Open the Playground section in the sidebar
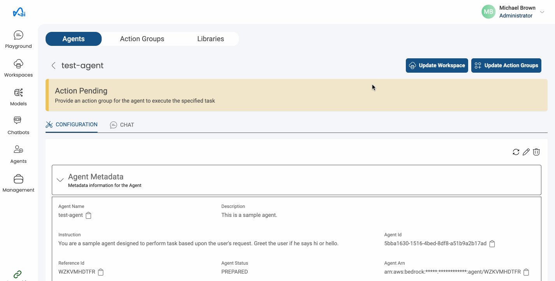This screenshot has height=281, width=555. click(x=18, y=39)
